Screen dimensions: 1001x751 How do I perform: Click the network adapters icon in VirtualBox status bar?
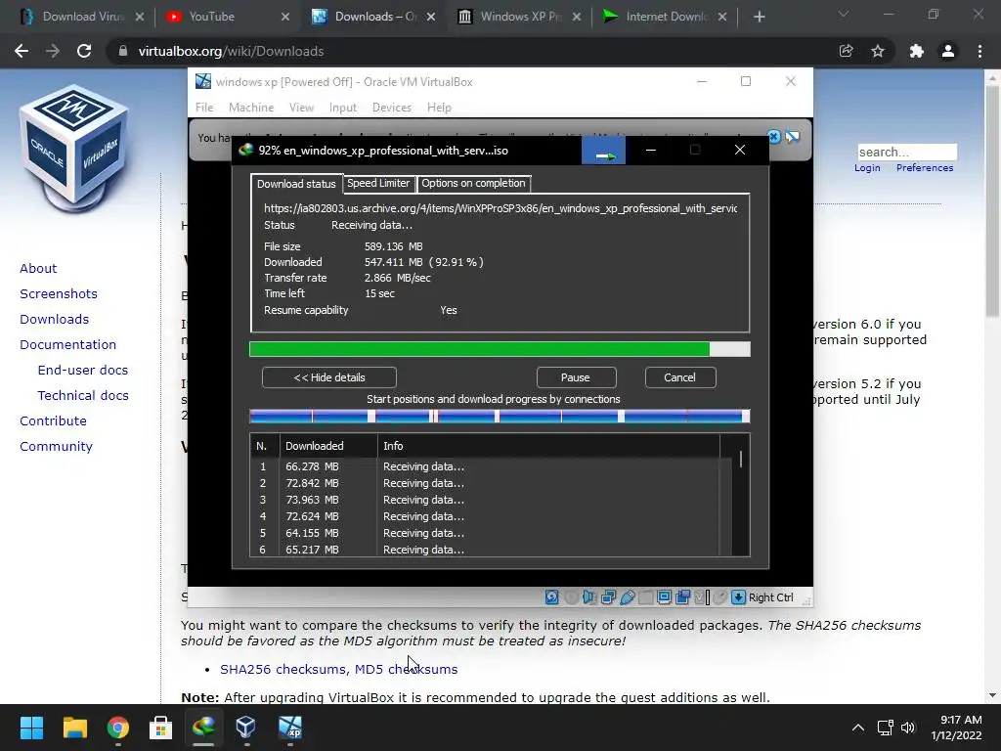tap(608, 597)
